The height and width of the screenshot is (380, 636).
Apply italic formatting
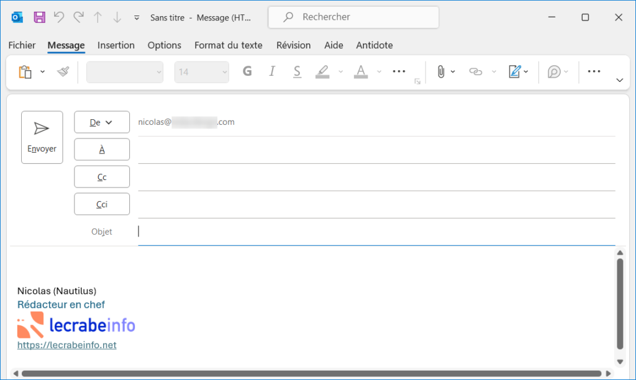(272, 71)
